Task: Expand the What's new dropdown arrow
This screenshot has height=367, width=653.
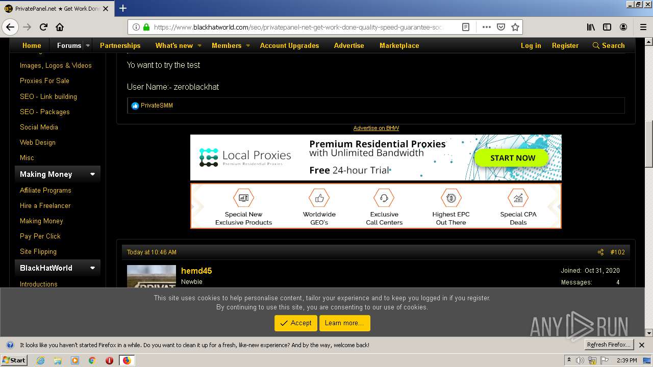Action: click(x=199, y=45)
